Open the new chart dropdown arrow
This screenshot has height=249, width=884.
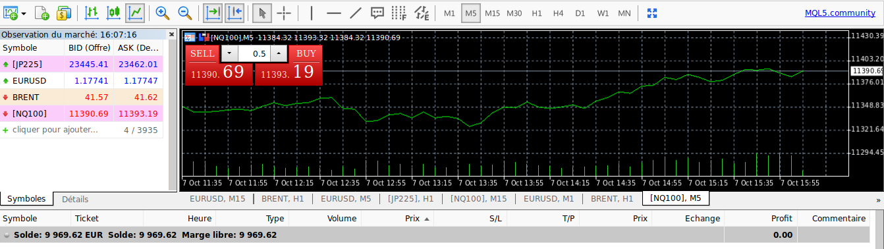24,13
